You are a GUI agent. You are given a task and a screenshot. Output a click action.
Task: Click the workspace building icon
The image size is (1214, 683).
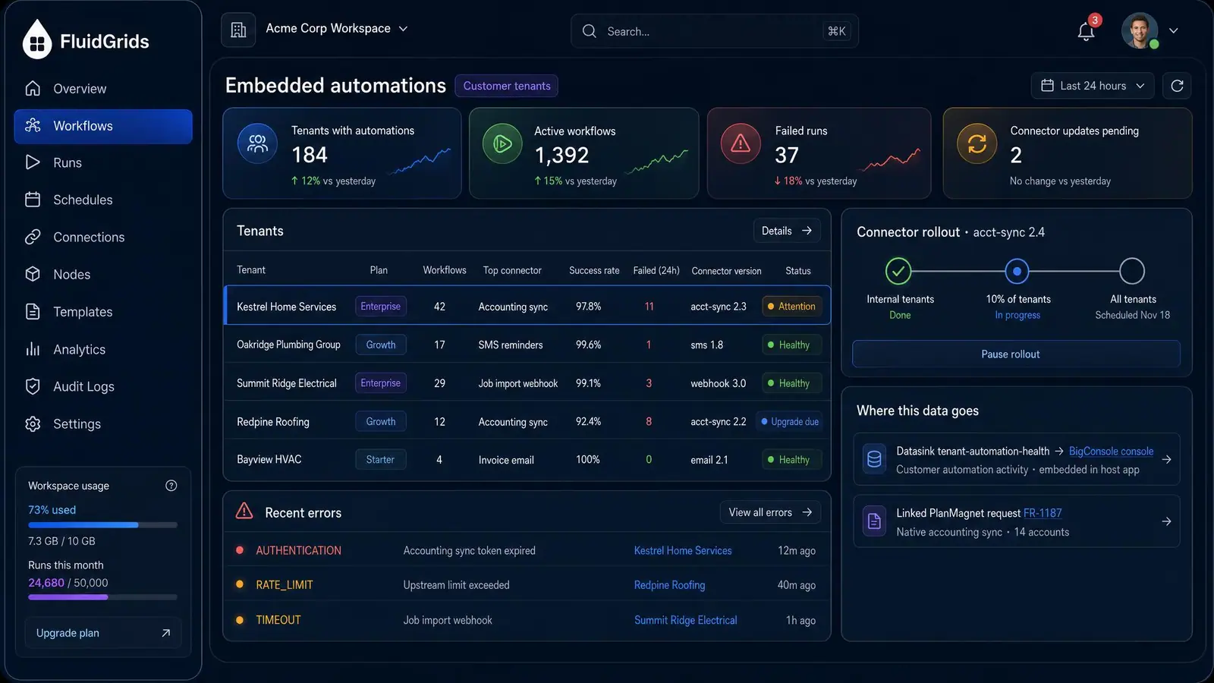[238, 30]
